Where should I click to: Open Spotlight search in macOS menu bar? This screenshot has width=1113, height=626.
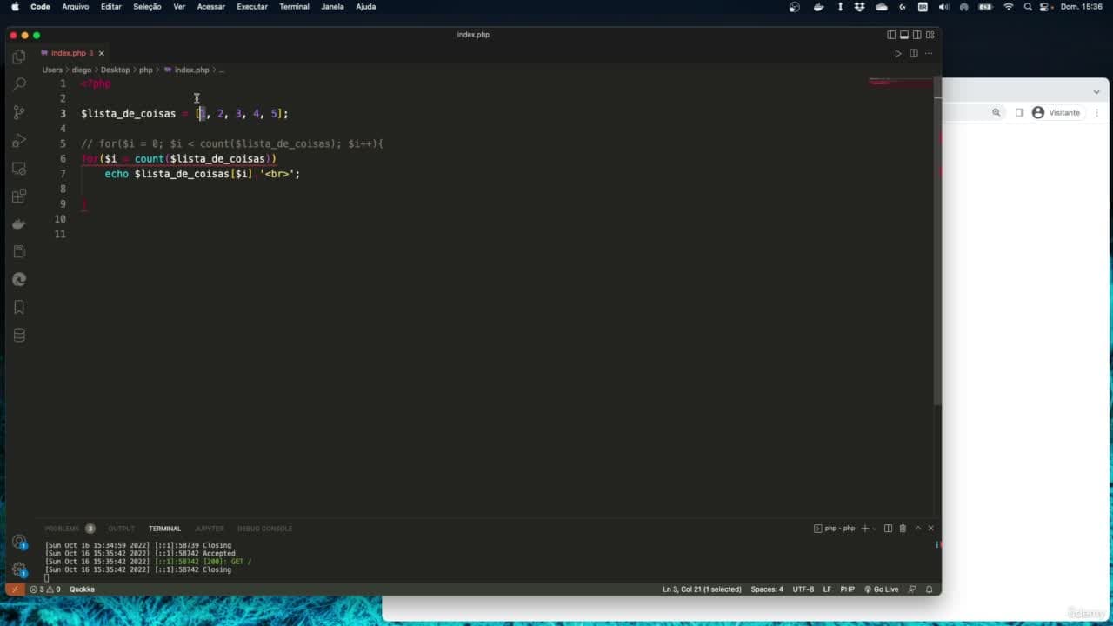(x=1029, y=7)
